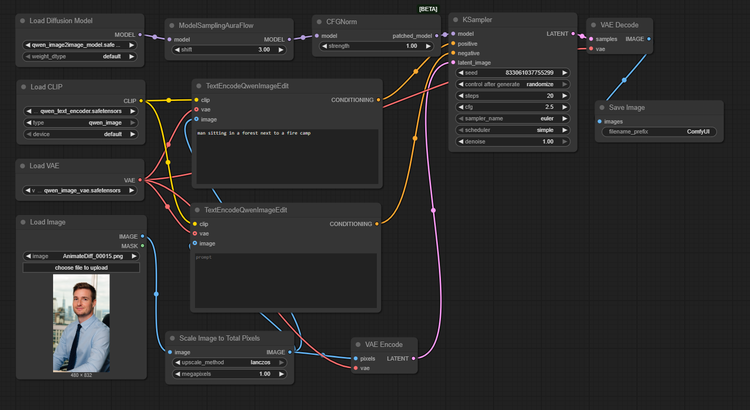Click the choose file to upload button
This screenshot has width=750, height=410.
[x=81, y=268]
